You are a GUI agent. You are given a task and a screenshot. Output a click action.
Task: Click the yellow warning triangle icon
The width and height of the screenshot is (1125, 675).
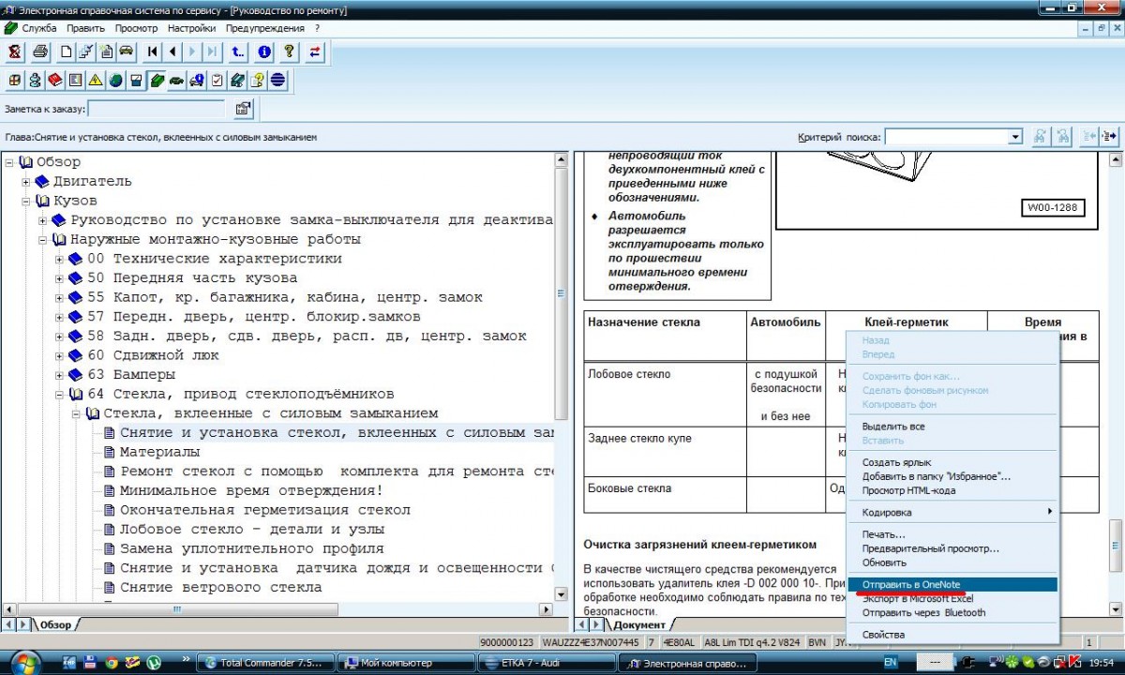96,80
